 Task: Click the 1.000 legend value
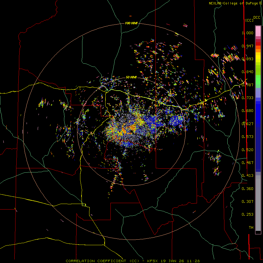tap(248, 33)
